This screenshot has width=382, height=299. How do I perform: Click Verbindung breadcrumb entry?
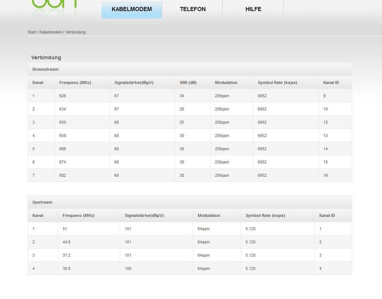click(75, 32)
